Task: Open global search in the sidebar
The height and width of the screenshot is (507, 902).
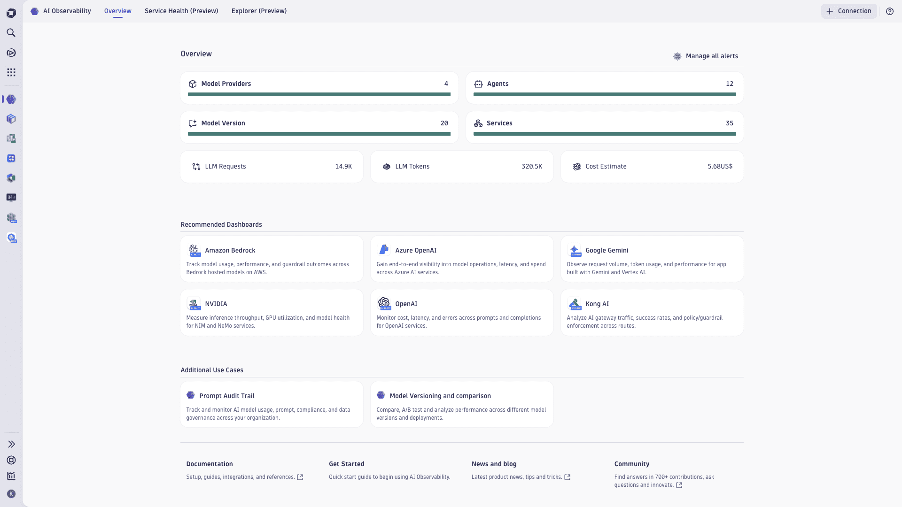Action: click(x=11, y=33)
